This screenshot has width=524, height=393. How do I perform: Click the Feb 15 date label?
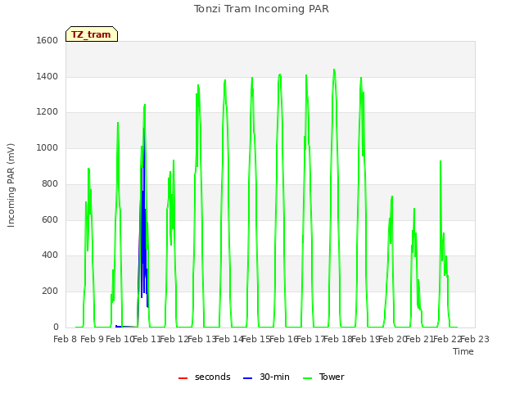255,339
